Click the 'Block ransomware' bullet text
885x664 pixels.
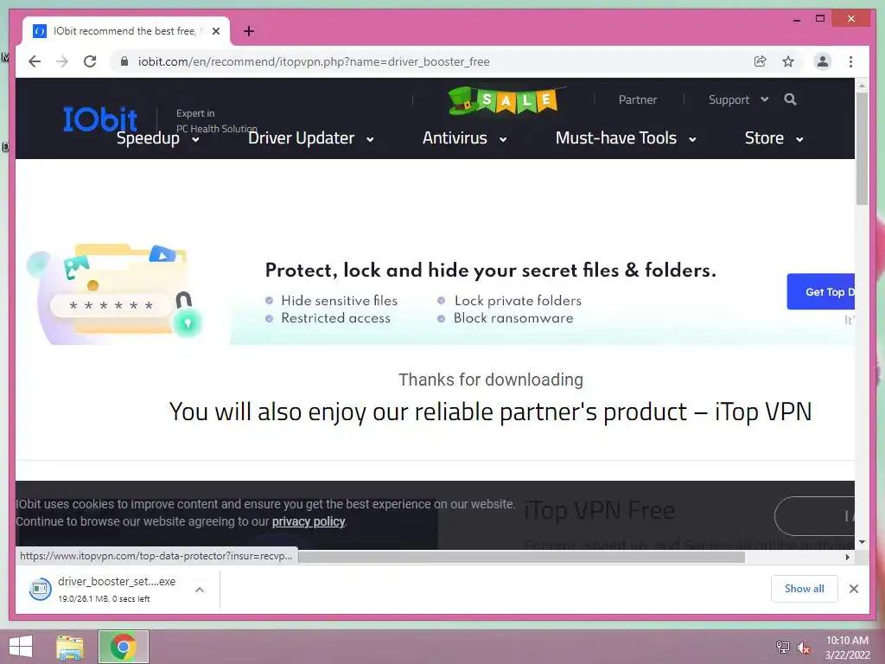pos(513,318)
